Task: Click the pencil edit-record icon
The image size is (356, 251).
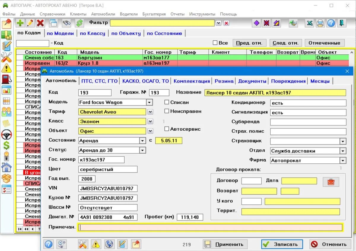Action: pos(30,23)
